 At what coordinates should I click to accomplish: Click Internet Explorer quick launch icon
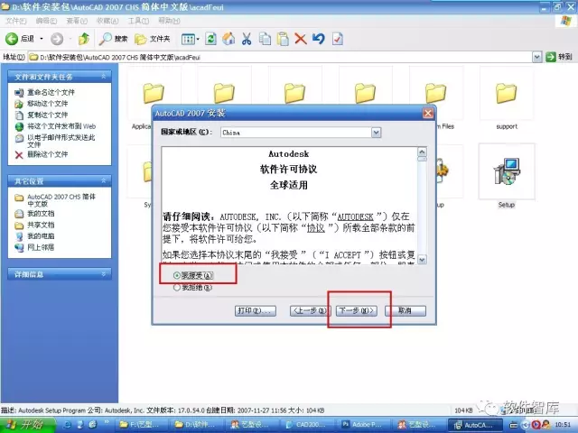click(x=67, y=425)
